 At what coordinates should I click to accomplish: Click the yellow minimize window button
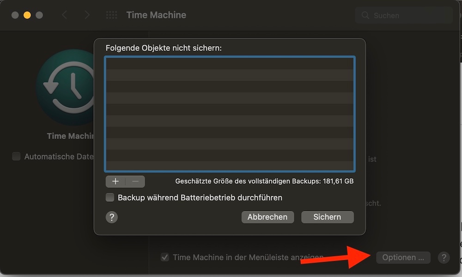coord(27,15)
